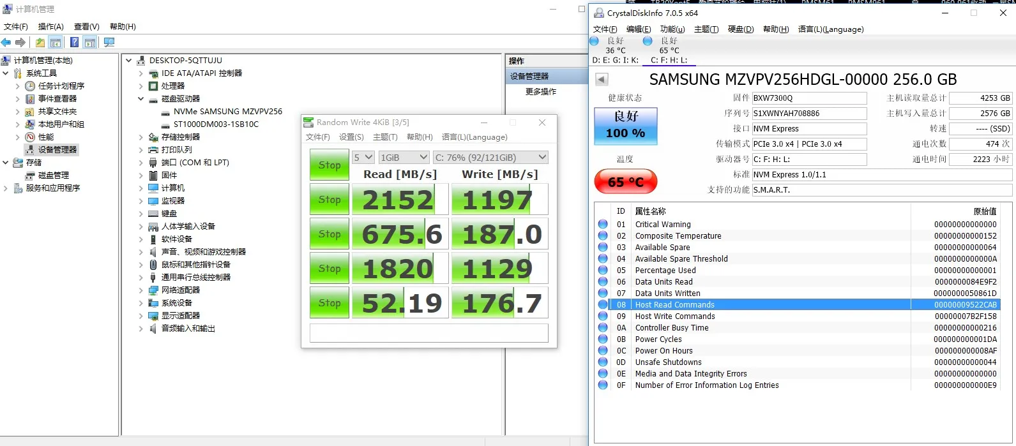Screen dimensions: 1016x446
Task: Expand the 网络适配器 device category
Action: [141, 290]
